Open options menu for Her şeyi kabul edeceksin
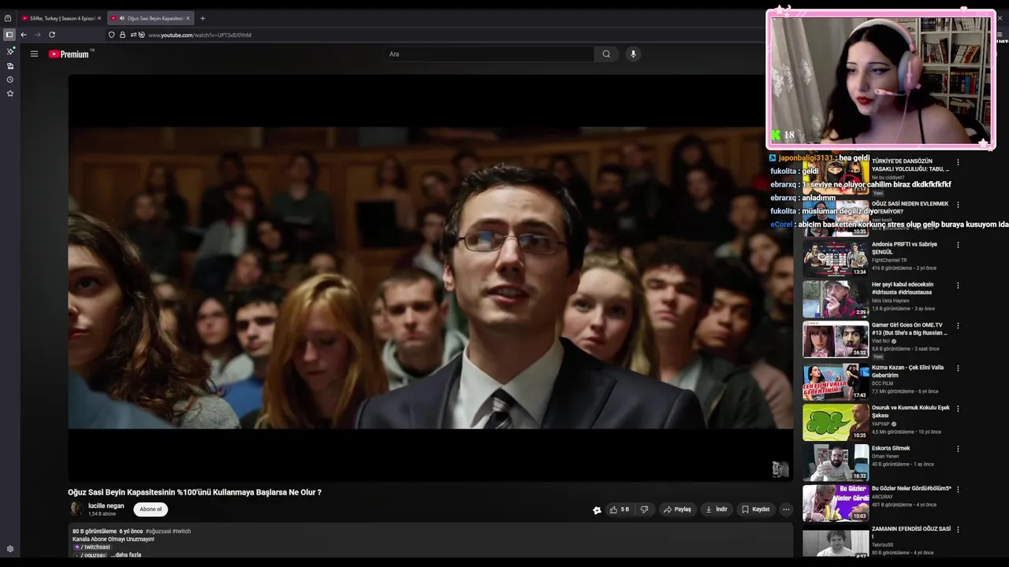The image size is (1009, 567). 958,285
